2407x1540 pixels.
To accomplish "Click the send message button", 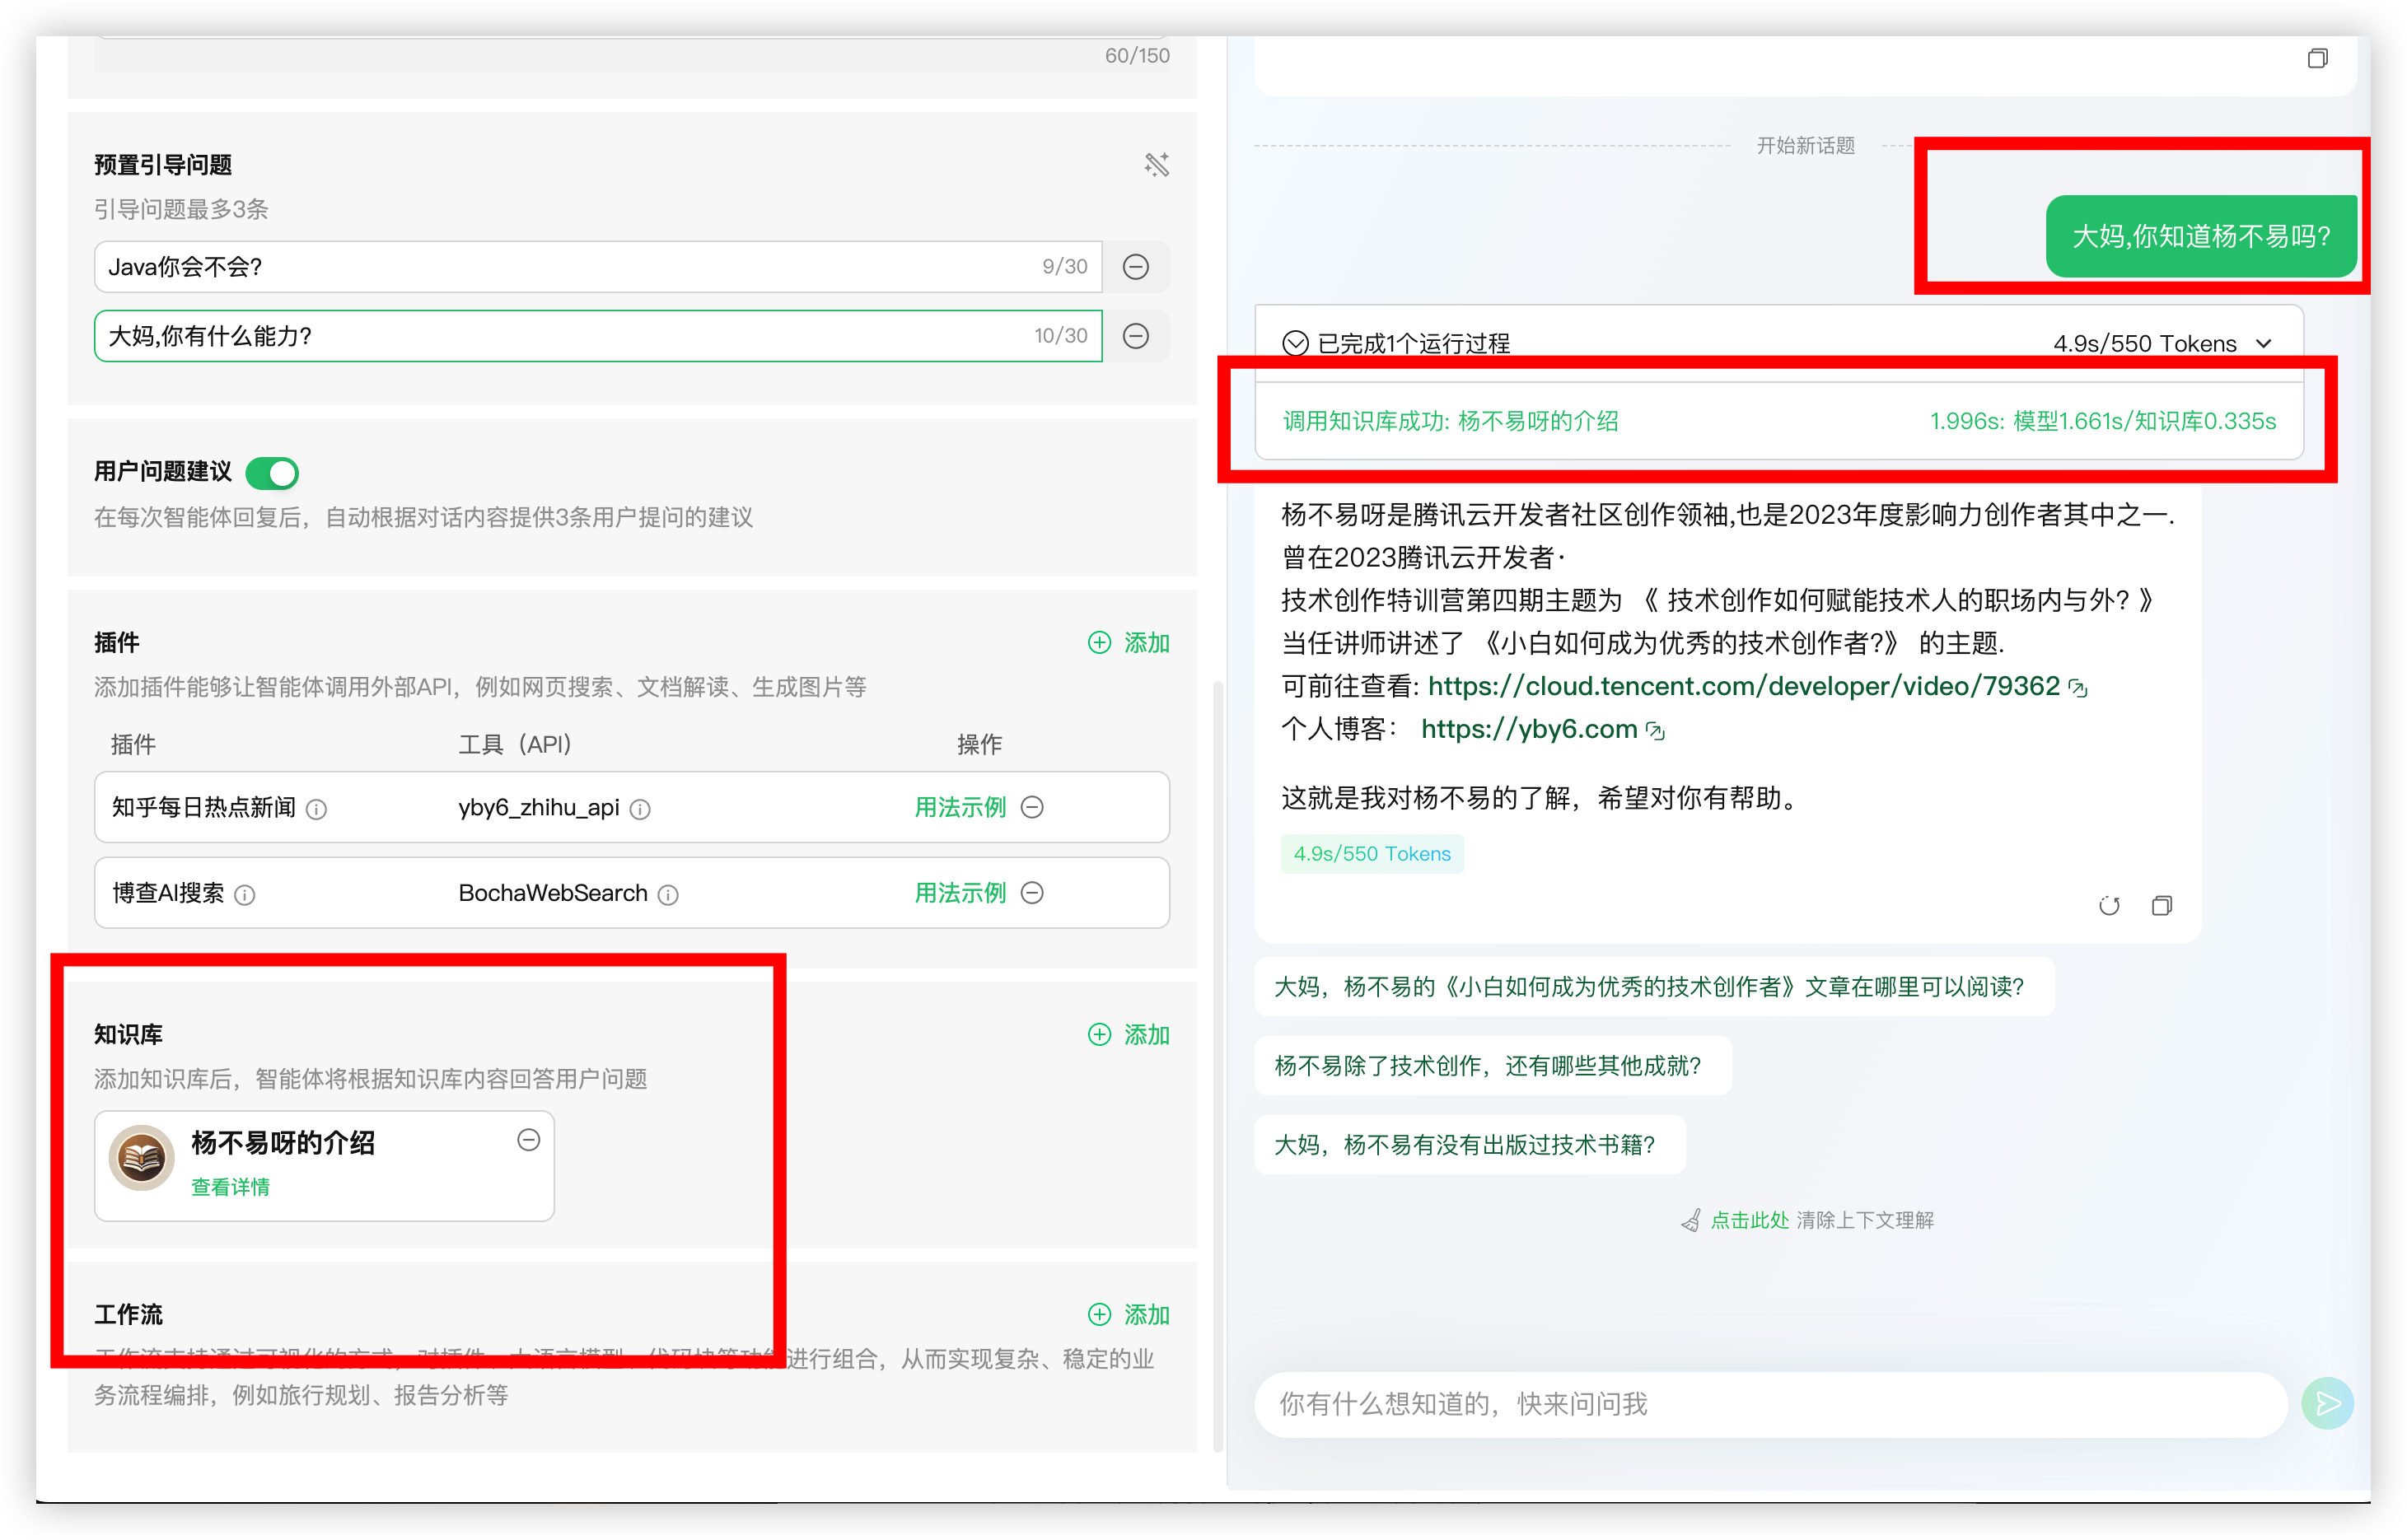I will (x=2327, y=1404).
